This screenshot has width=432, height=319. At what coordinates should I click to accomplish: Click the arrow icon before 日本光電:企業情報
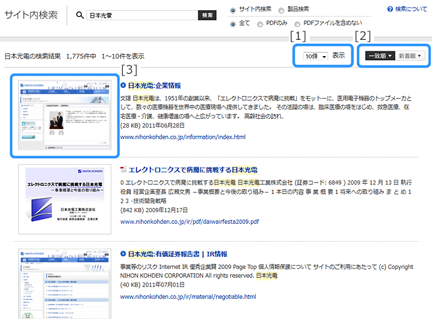[x=123, y=85]
